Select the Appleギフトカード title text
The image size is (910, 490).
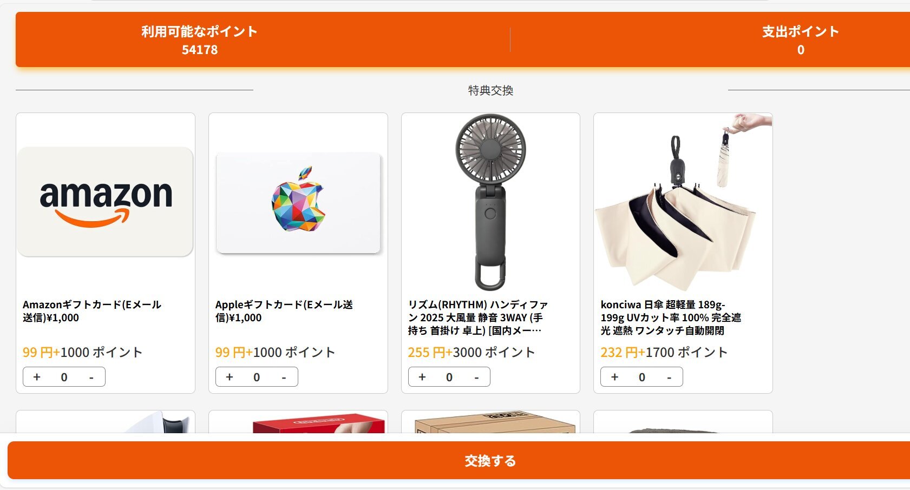click(284, 311)
